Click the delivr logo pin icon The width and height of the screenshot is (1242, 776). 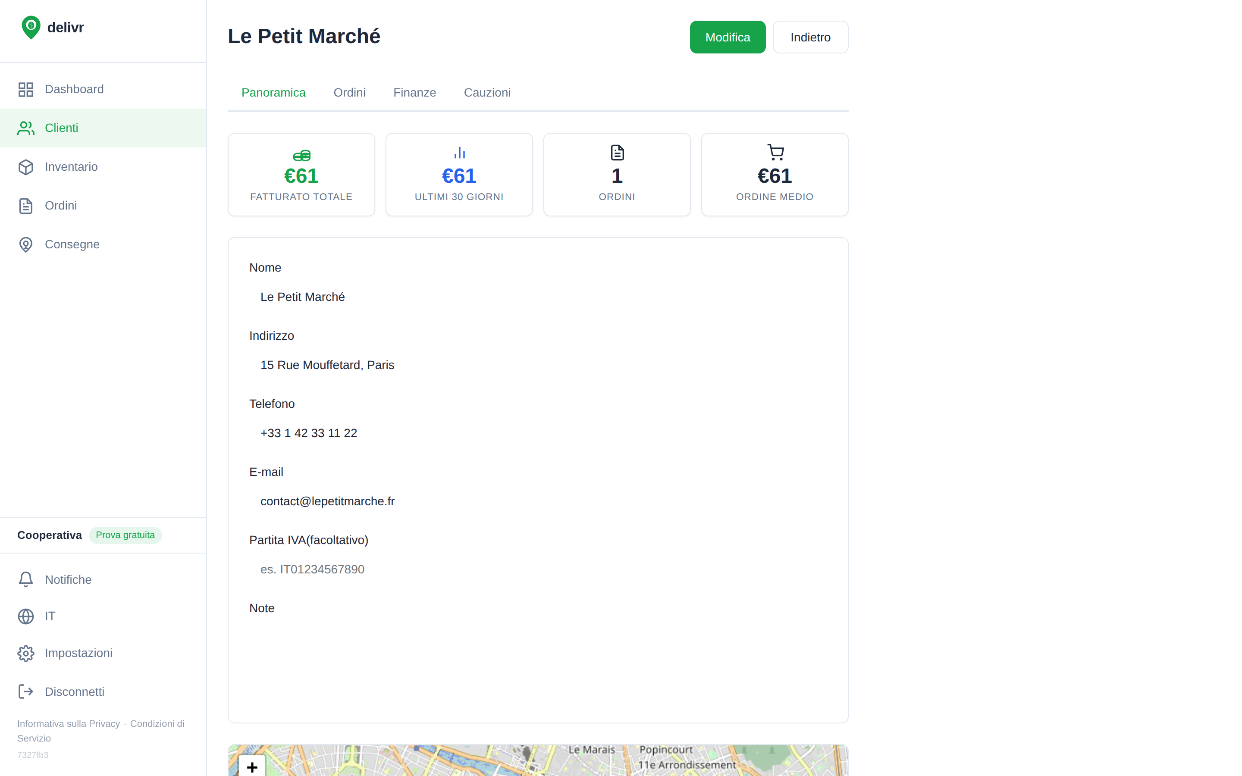tap(31, 27)
